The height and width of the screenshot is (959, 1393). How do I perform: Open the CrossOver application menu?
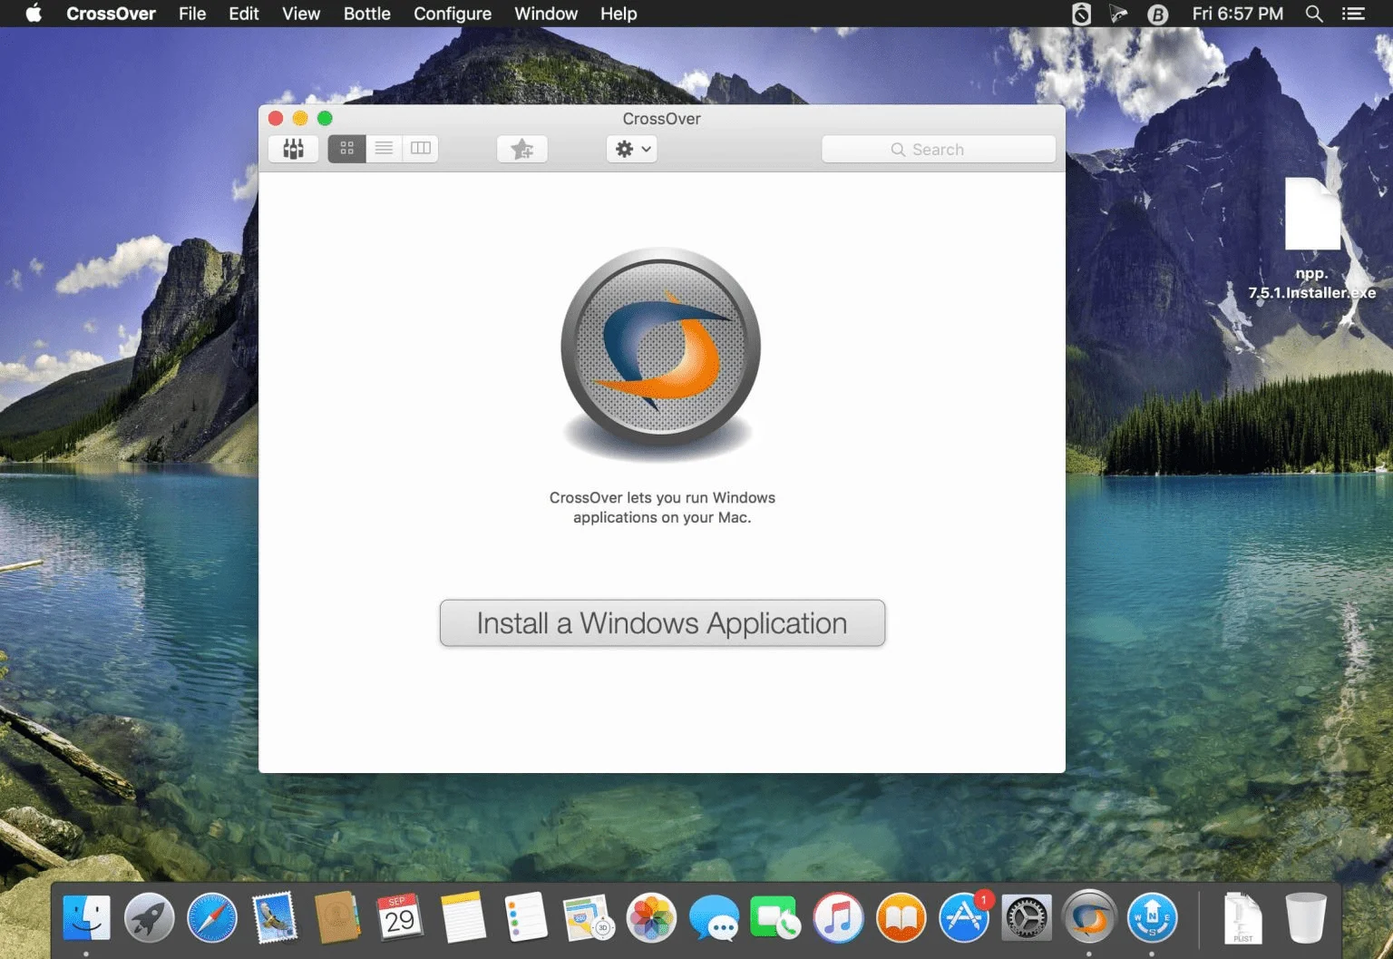tap(111, 14)
